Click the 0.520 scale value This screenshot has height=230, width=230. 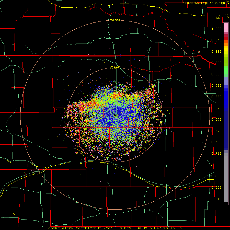(216, 131)
